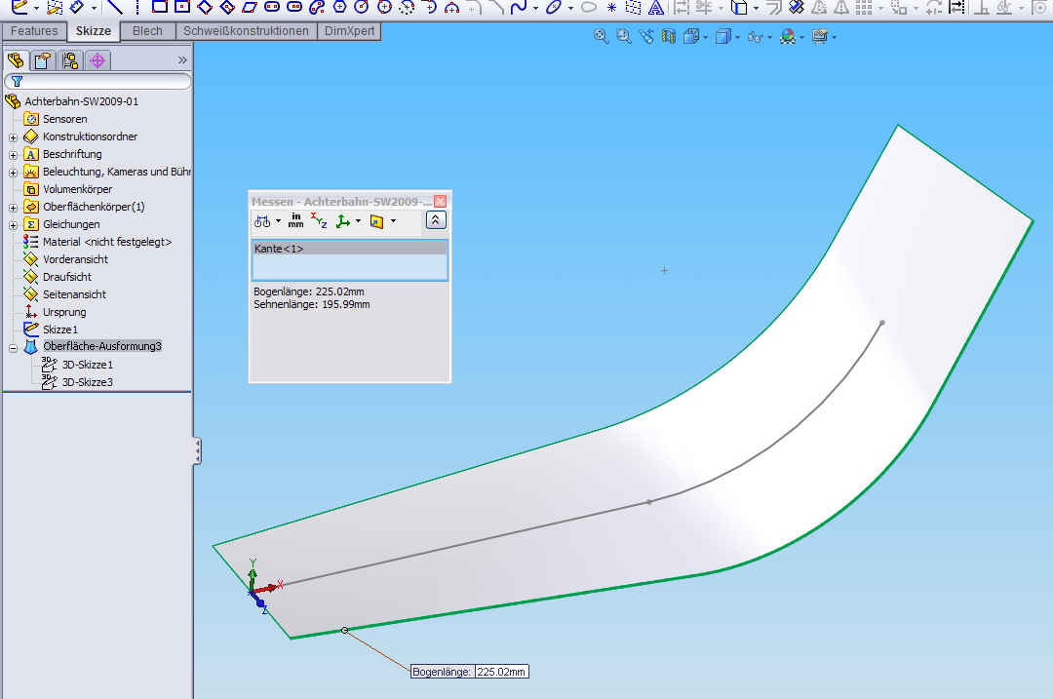Click the Section View icon
1053x699 pixels.
pyautogui.click(x=668, y=36)
